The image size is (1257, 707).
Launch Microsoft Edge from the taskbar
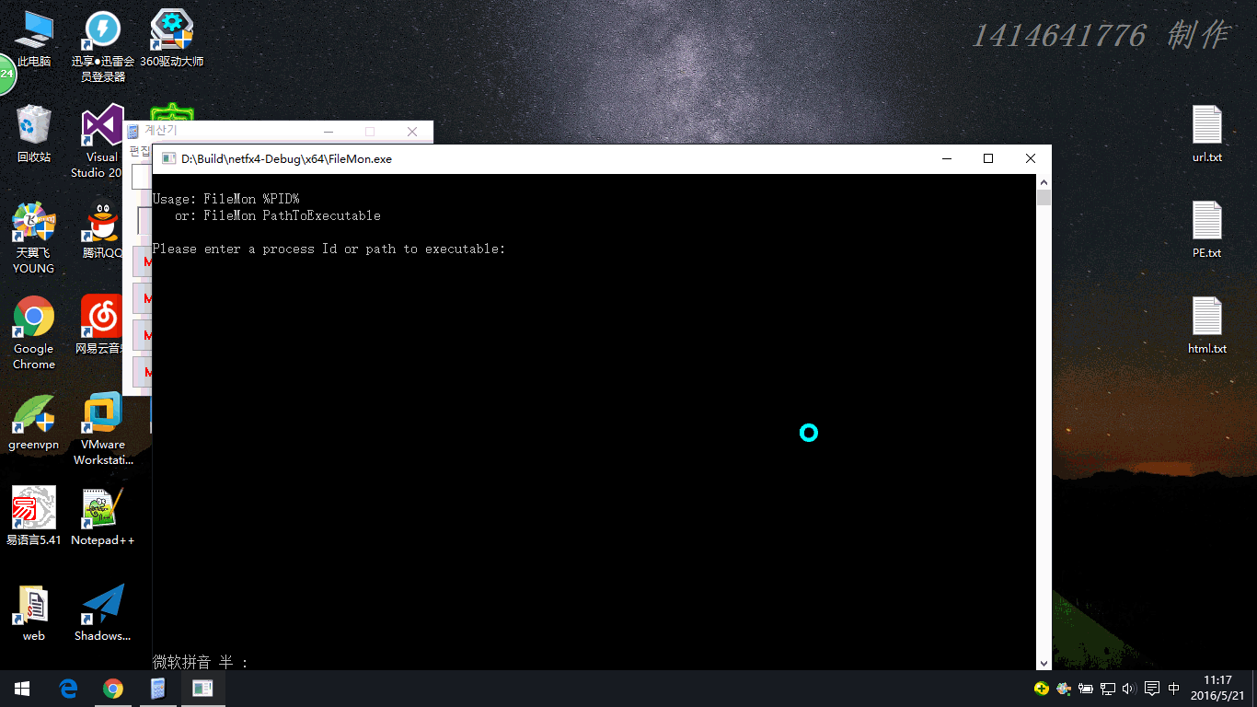68,689
